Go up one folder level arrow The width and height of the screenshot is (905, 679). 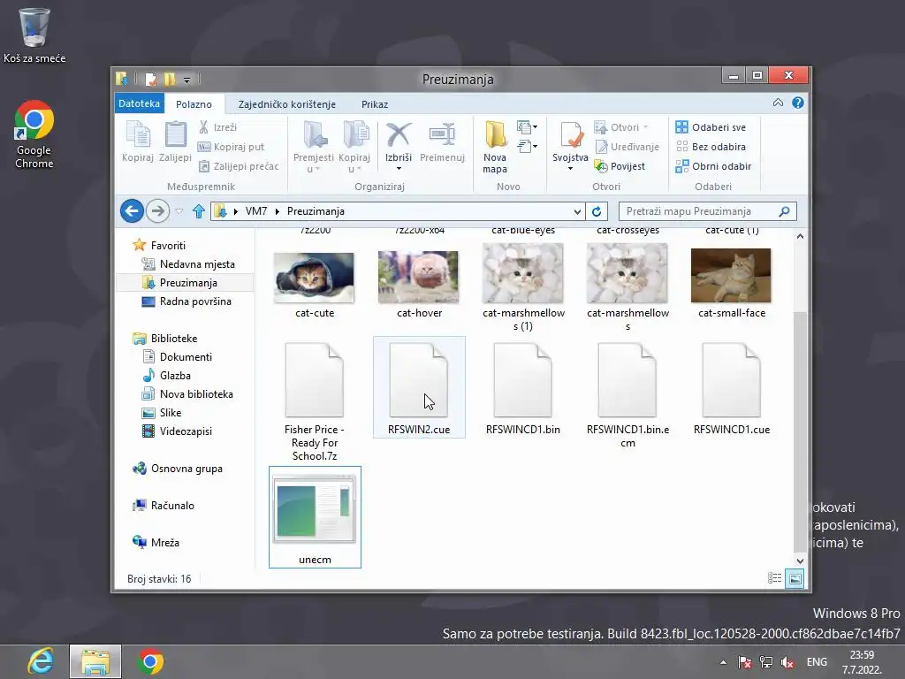click(x=199, y=211)
